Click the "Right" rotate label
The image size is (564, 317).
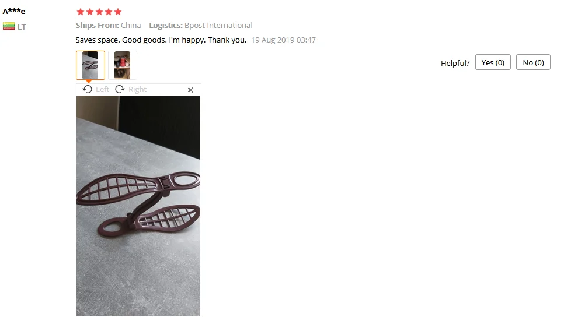pos(137,89)
